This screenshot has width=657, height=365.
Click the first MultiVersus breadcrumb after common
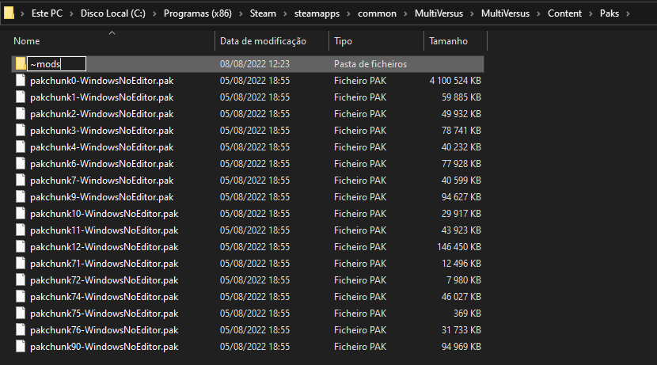pos(439,13)
